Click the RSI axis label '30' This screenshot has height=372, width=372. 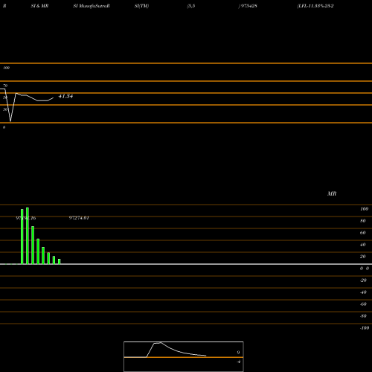[x=5, y=109]
